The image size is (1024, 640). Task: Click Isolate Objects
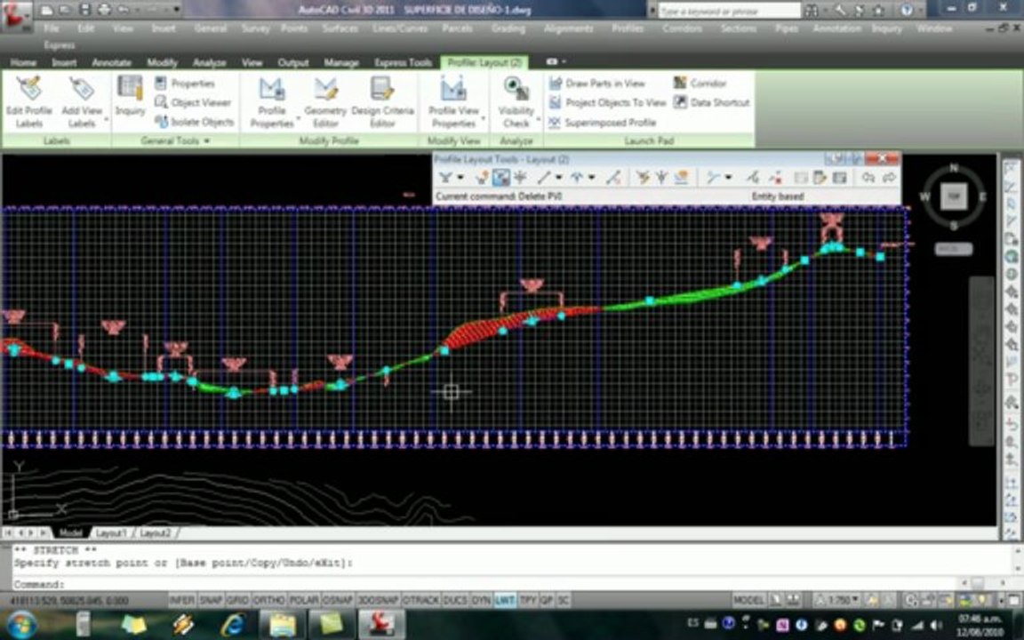click(195, 122)
